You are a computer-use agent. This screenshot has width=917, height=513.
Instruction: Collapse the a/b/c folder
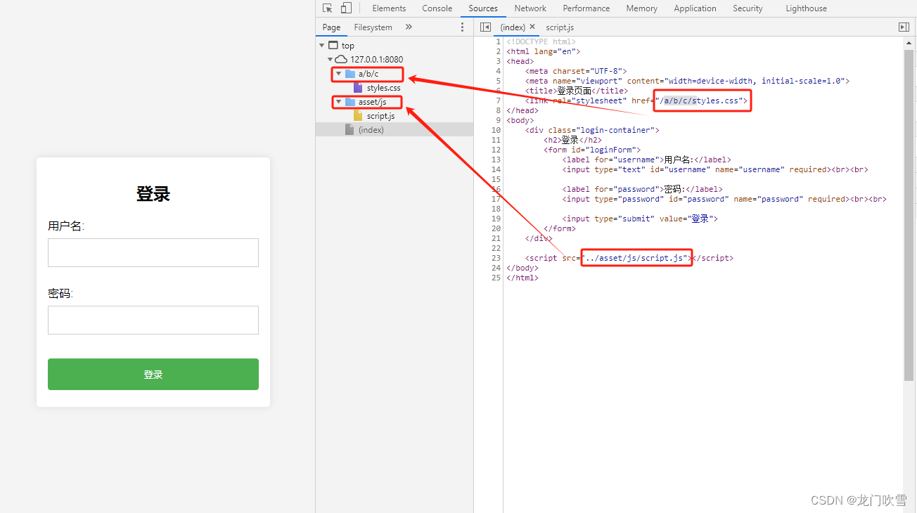point(339,74)
